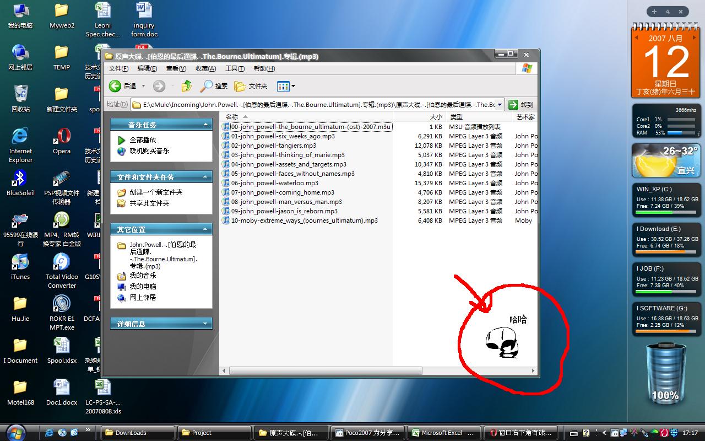Screen dimensions: 705x441
Task: Collapse the 文件和文件夹任务 pane
Action: [205, 177]
